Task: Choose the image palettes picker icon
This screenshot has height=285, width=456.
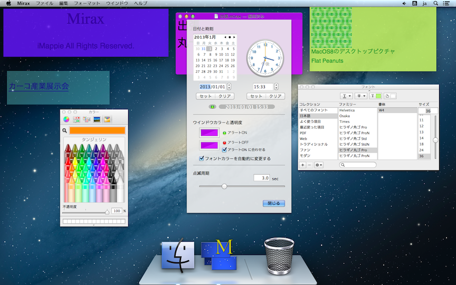Action: click(x=97, y=119)
